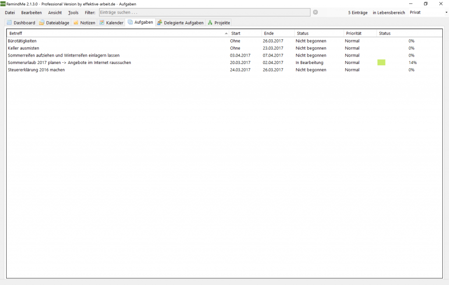Click the green progress bar of Sommerurlaub
This screenshot has width=449, height=285.
click(x=381, y=63)
